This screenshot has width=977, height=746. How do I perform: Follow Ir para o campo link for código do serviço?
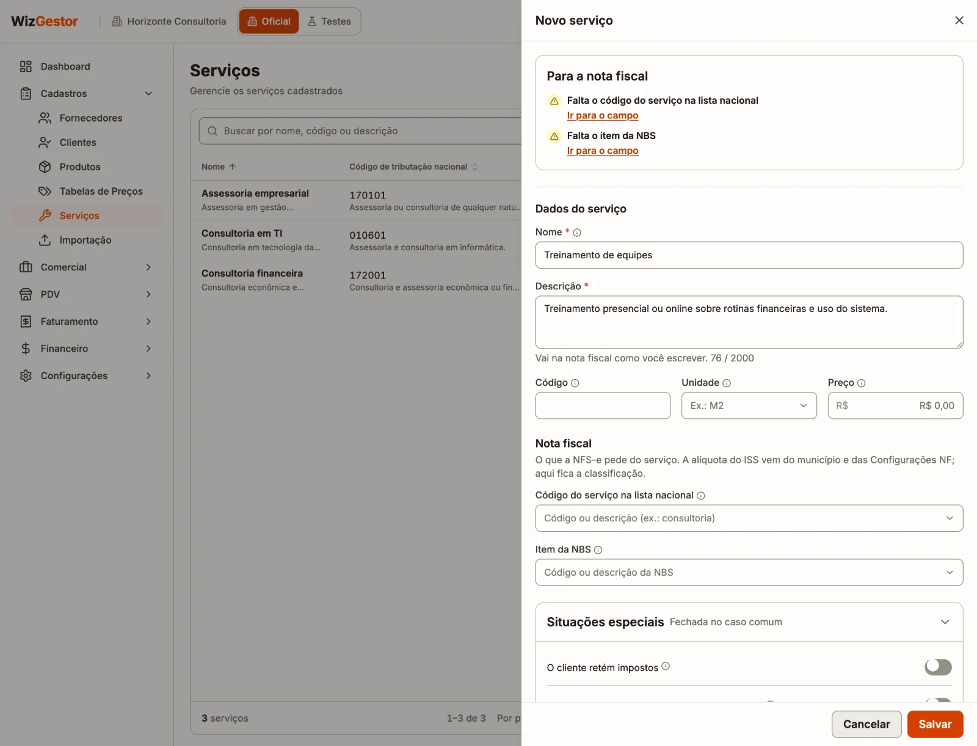click(x=603, y=115)
